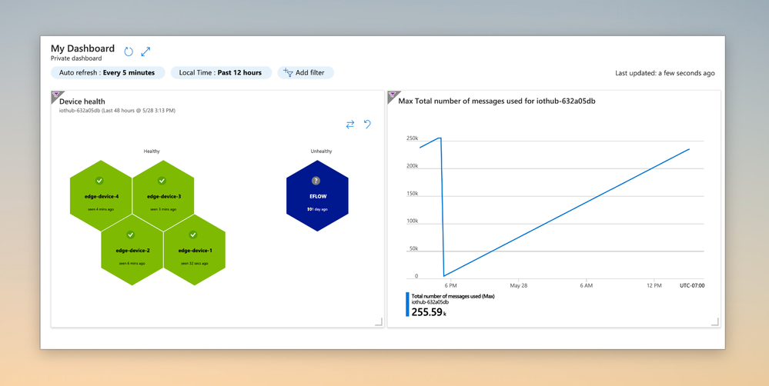Click the checkmark icon on edge-device-1

(192, 235)
